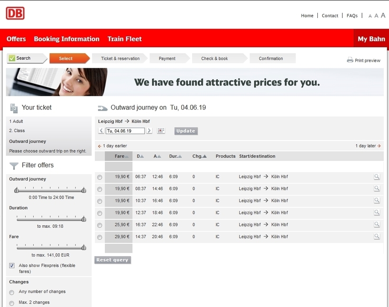This screenshot has height=307, width=389.
Task: Select medium font size A
Action: [376, 16]
